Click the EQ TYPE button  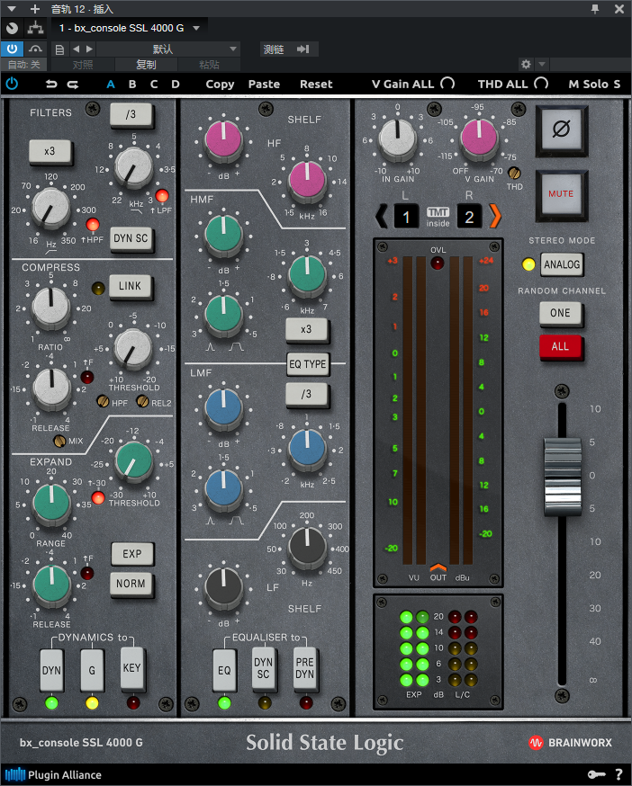pyautogui.click(x=308, y=364)
